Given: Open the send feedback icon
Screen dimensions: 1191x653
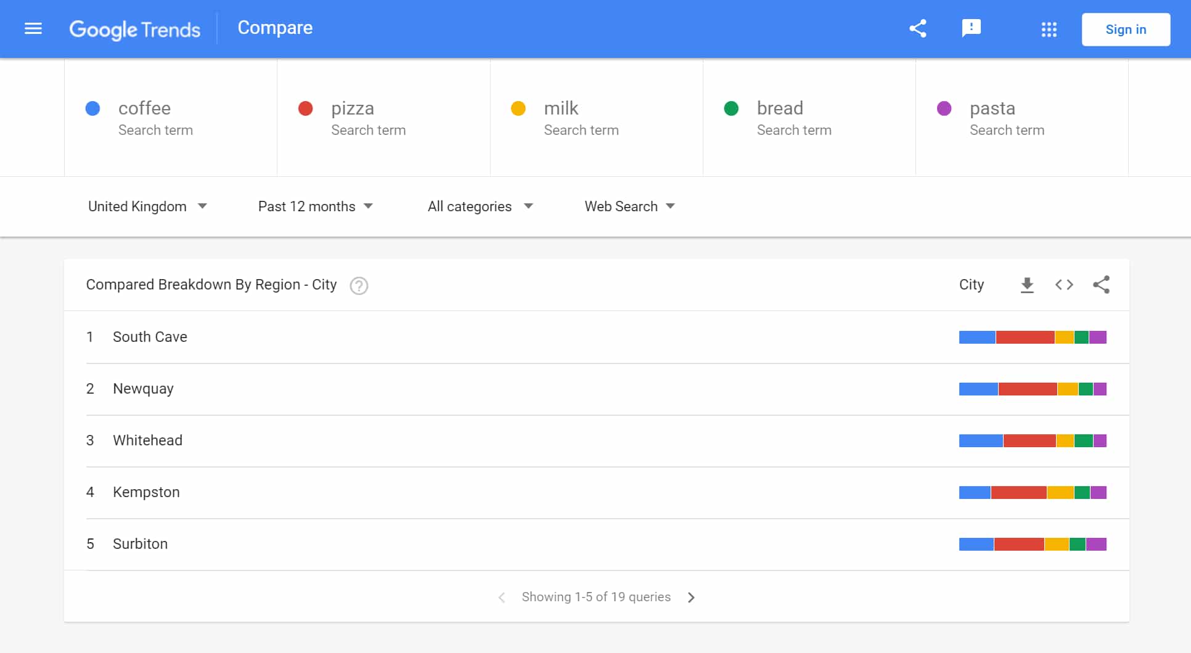Looking at the screenshot, I should click(x=972, y=28).
